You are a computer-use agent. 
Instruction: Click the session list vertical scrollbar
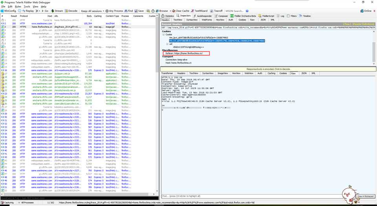157,103
